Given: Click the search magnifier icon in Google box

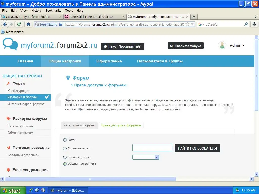Looking at the screenshot, I should tap(246, 24).
